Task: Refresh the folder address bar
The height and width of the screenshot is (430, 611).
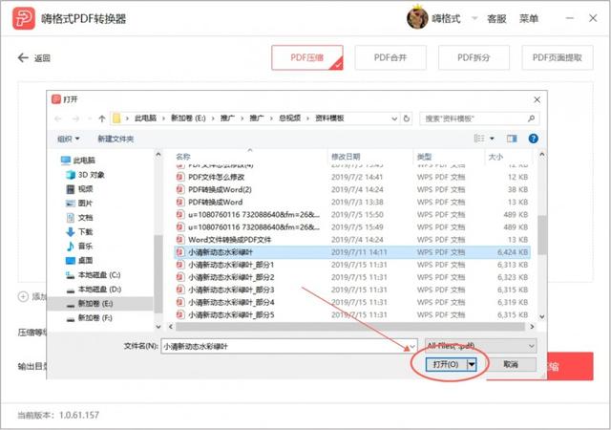Action: 407,118
